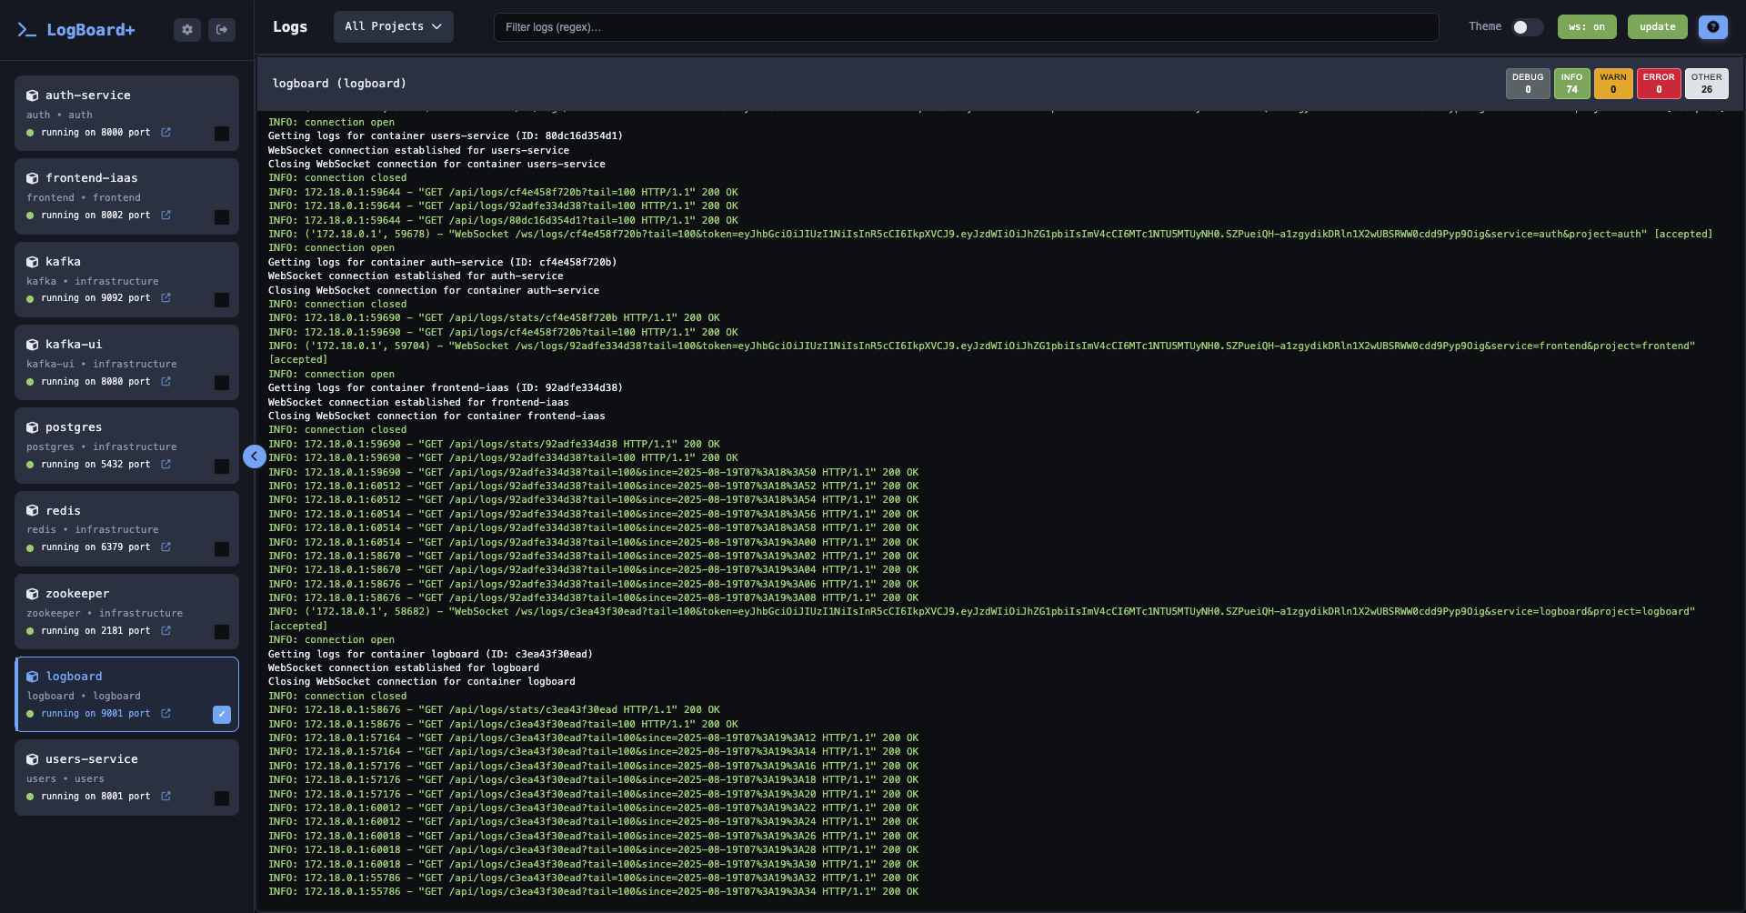Toggle the Theme switch
Viewport: 1746px width, 913px height.
click(x=1527, y=27)
